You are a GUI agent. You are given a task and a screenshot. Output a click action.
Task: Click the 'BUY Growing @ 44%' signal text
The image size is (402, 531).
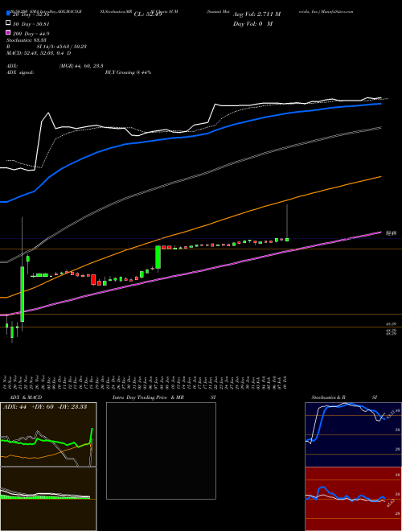128,72
